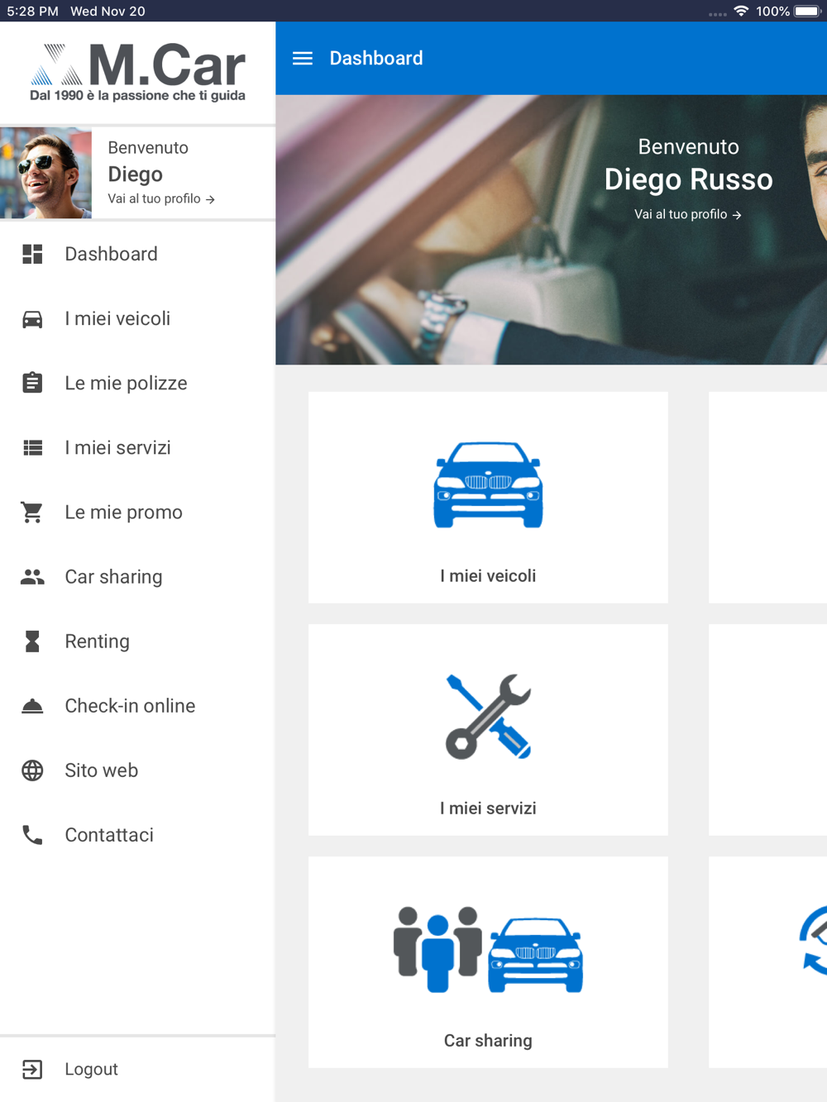Viewport: 827px width, 1102px height.
Task: Select Contattaci menu item
Action: pos(137,834)
